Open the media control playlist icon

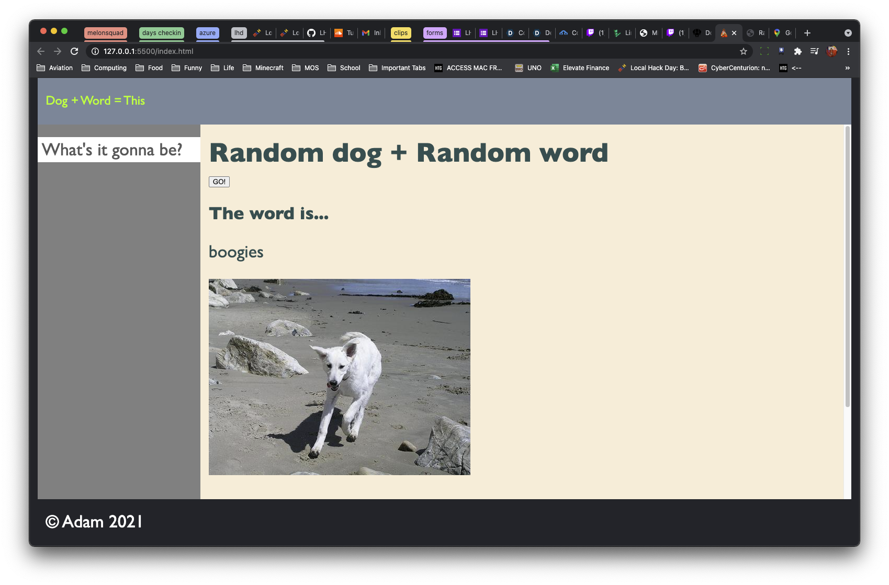click(x=814, y=51)
